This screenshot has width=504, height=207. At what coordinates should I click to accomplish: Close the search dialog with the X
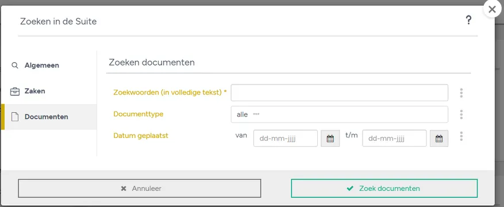[x=492, y=10]
